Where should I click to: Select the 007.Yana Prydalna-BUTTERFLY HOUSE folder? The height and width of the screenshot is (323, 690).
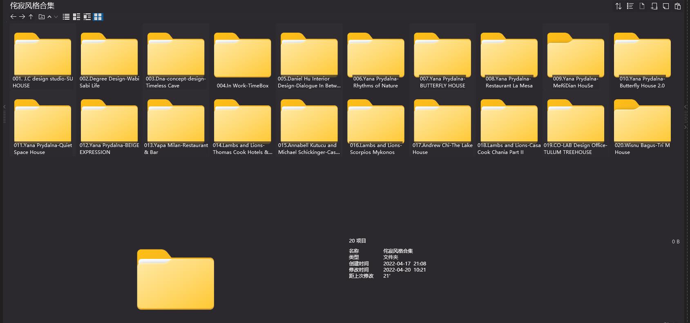point(442,55)
